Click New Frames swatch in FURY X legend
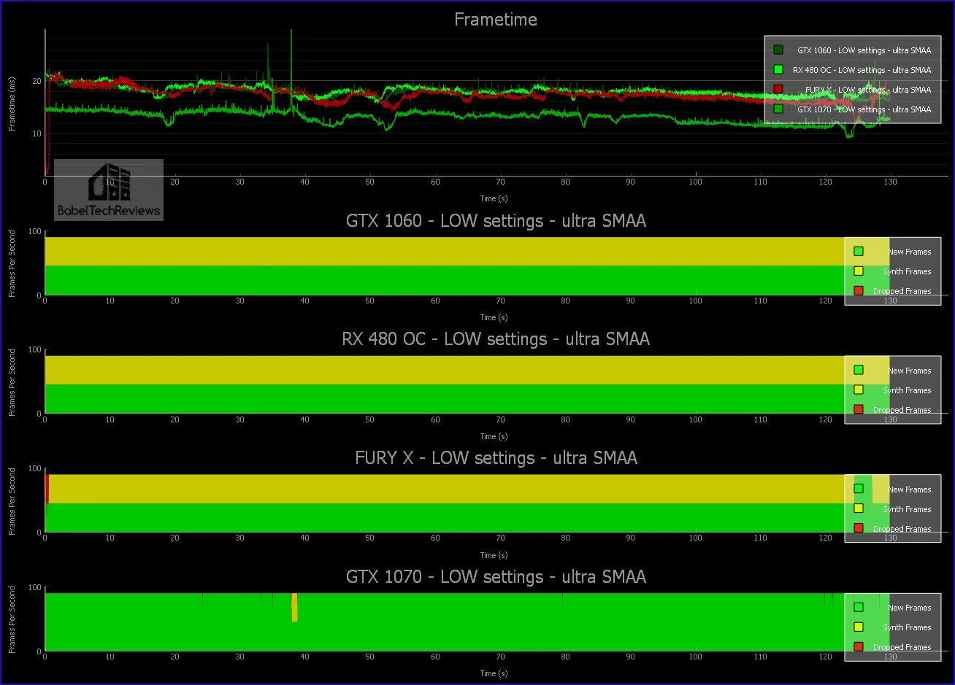The image size is (955, 685). tap(859, 489)
